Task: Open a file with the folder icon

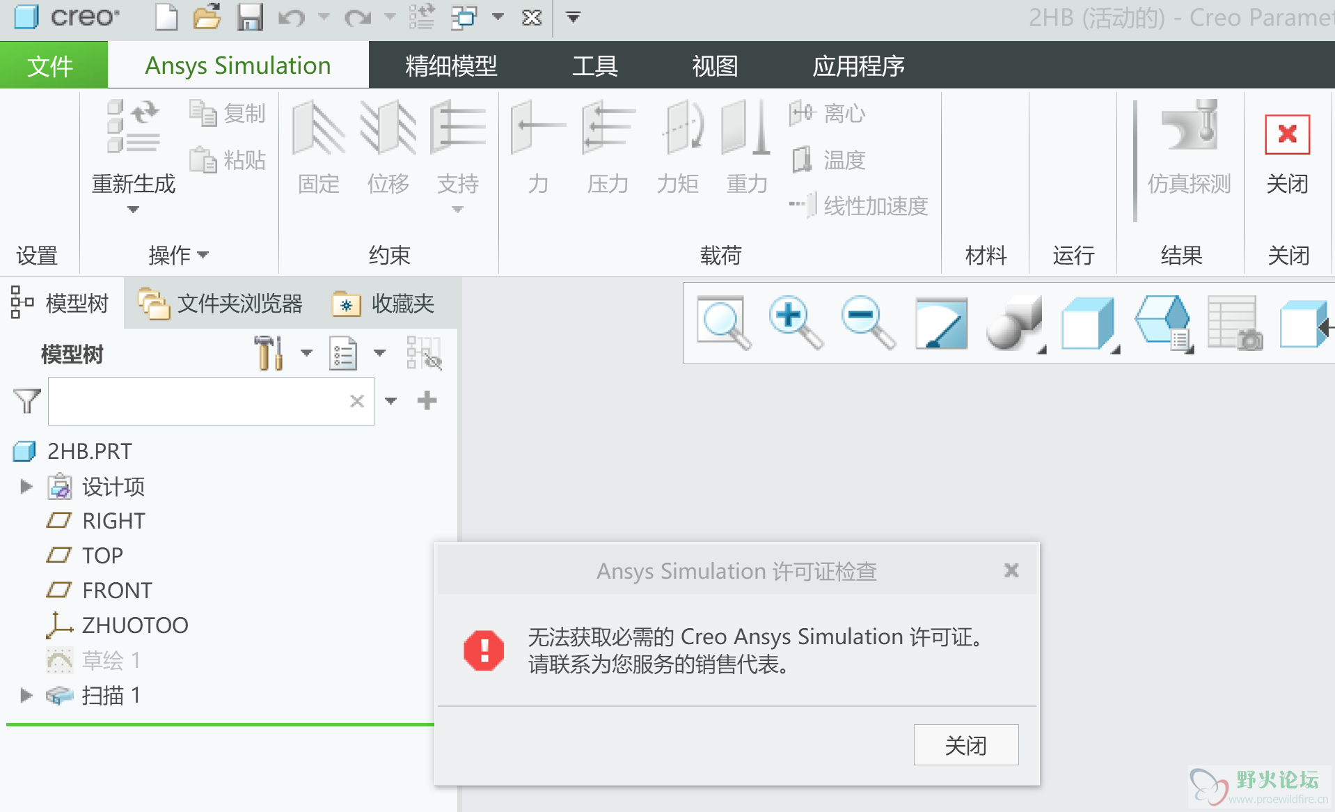Action: coord(207,17)
